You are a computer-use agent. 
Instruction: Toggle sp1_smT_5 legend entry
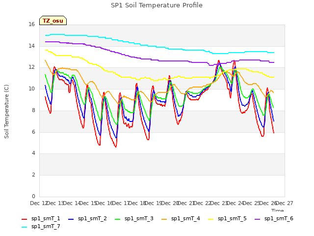(227, 218)
